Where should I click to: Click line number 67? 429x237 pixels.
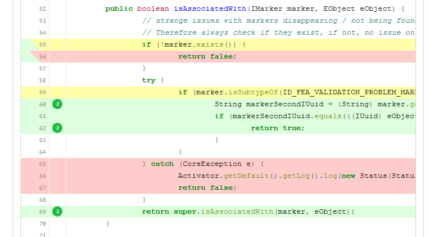pyautogui.click(x=43, y=188)
